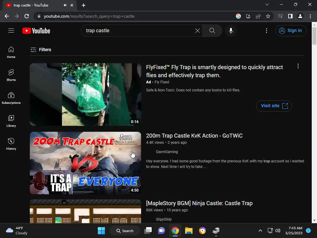Open the QarmGaming channel link
317x238 pixels.
click(x=167, y=152)
